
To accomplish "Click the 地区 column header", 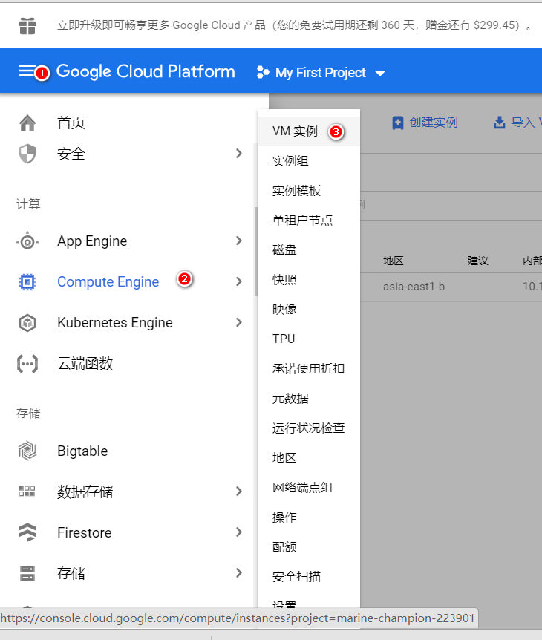I will click(393, 261).
